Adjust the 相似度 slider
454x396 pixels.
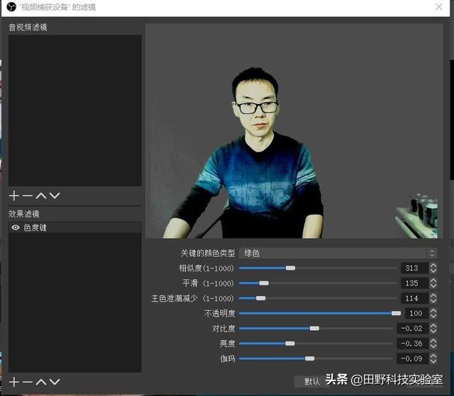[x=318, y=268]
